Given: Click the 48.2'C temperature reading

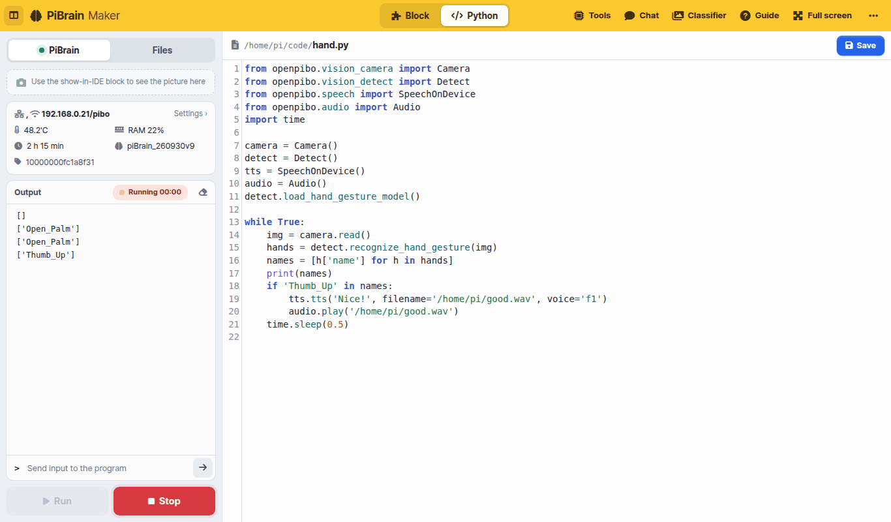Looking at the screenshot, I should coord(36,130).
